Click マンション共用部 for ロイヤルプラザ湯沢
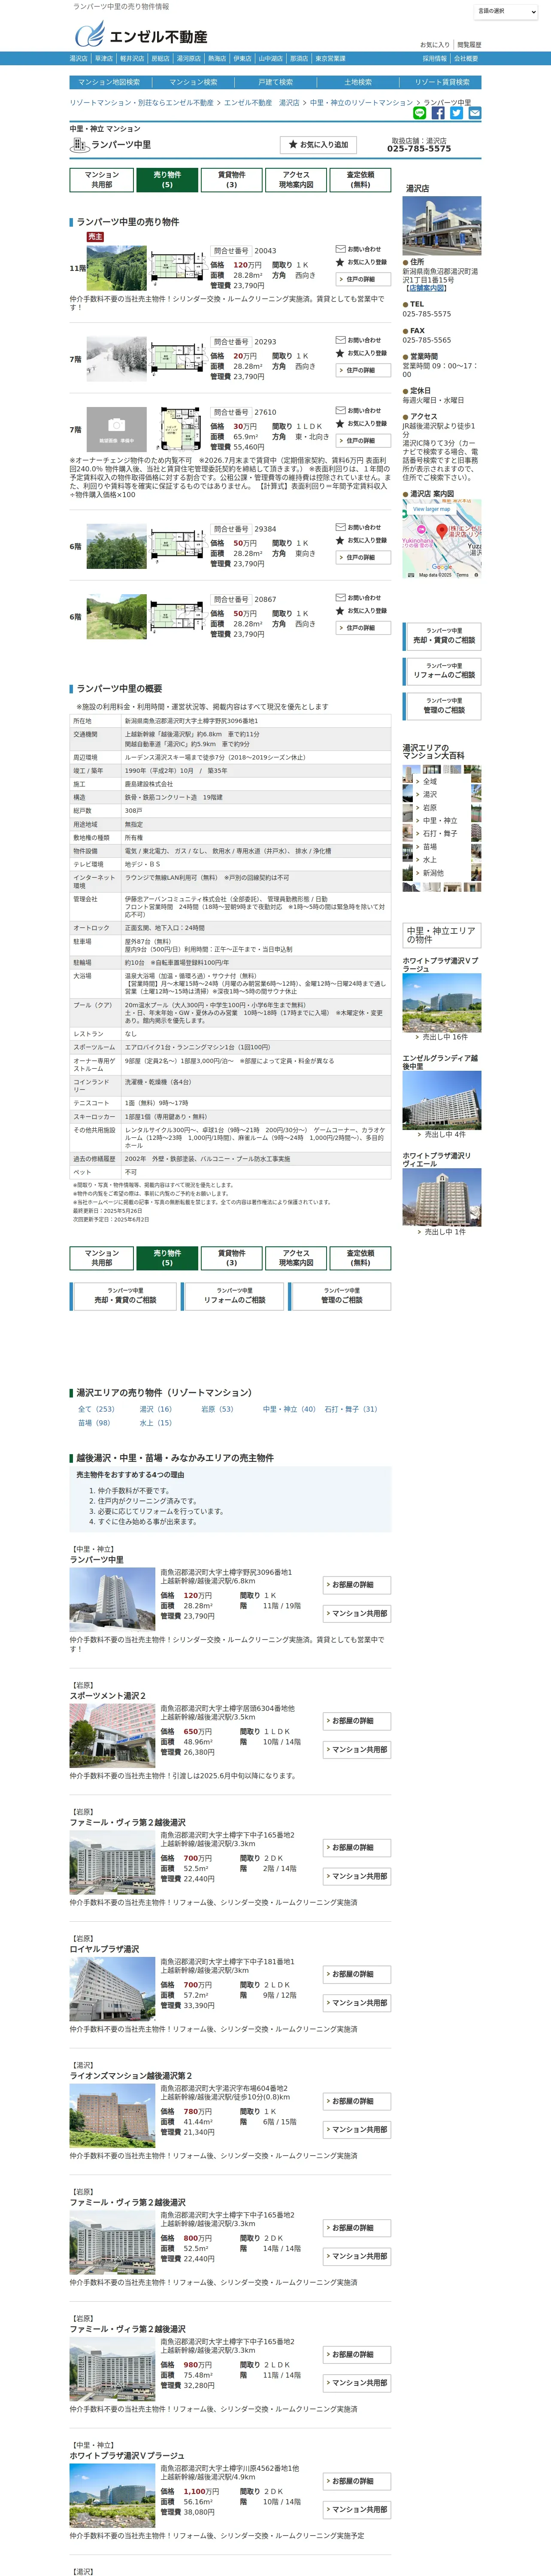 click(357, 2003)
